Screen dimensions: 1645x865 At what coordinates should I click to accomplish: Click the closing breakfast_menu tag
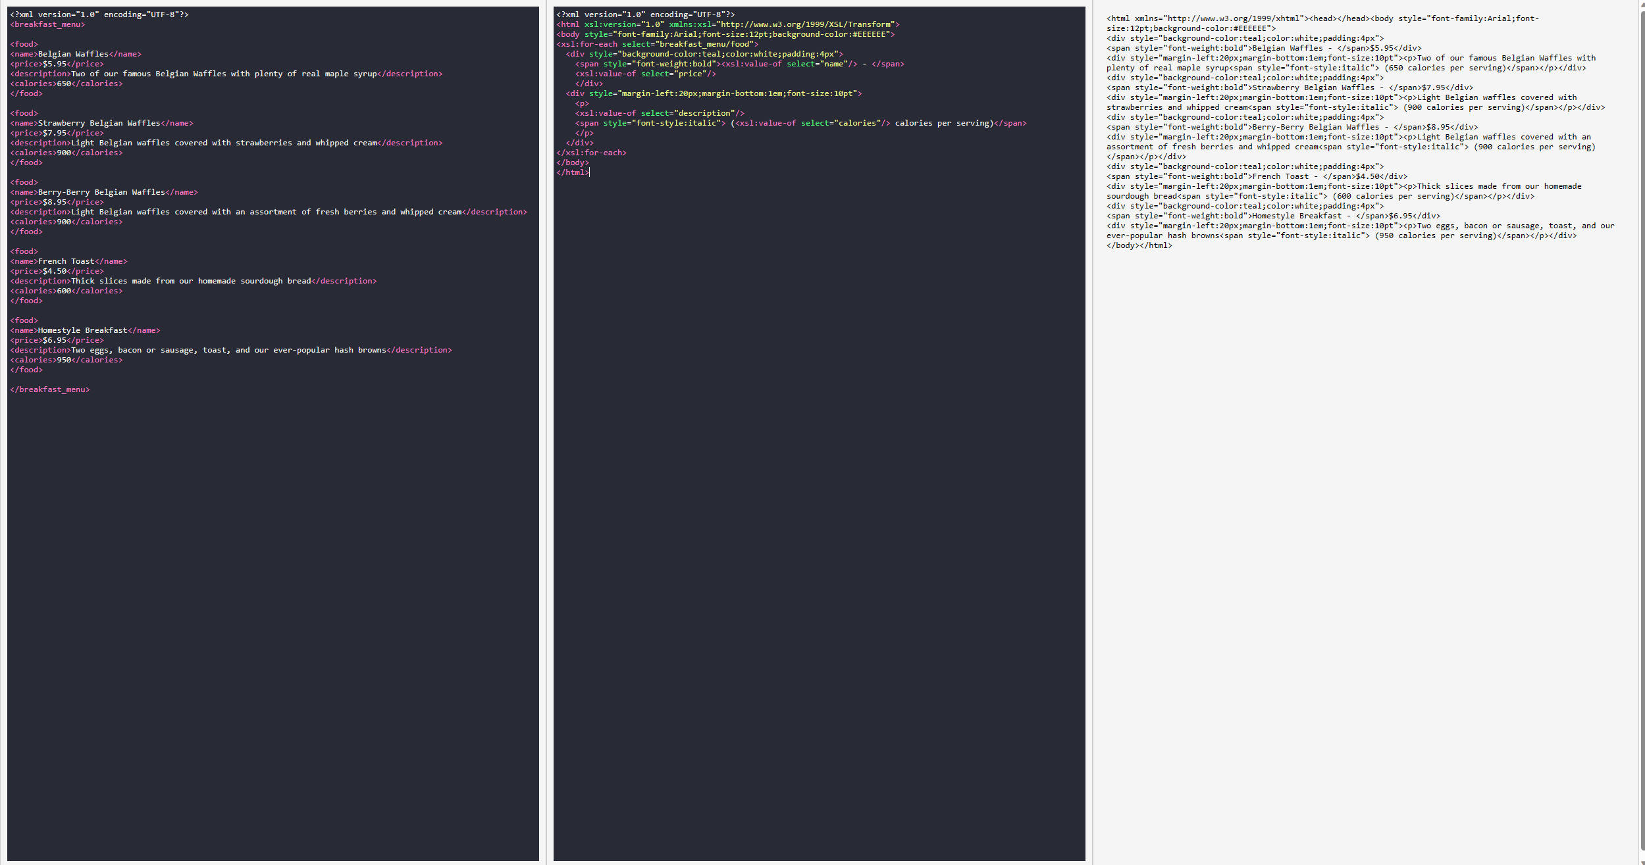[50, 389]
